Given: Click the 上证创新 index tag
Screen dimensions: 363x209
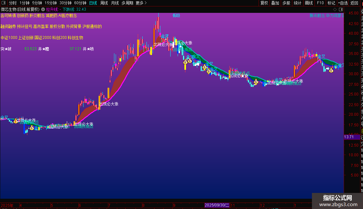Looking at the screenshot, I should pyautogui.click(x=26, y=38).
